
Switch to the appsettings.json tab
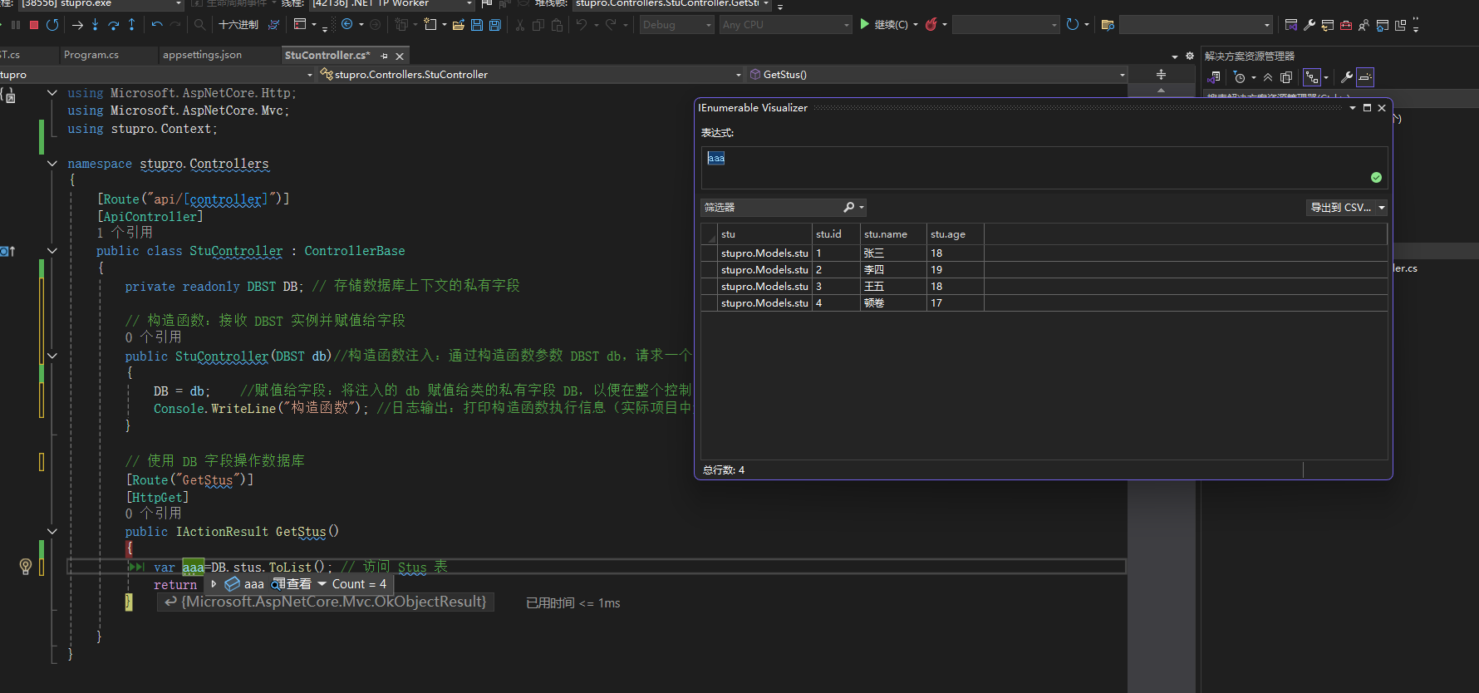(202, 55)
